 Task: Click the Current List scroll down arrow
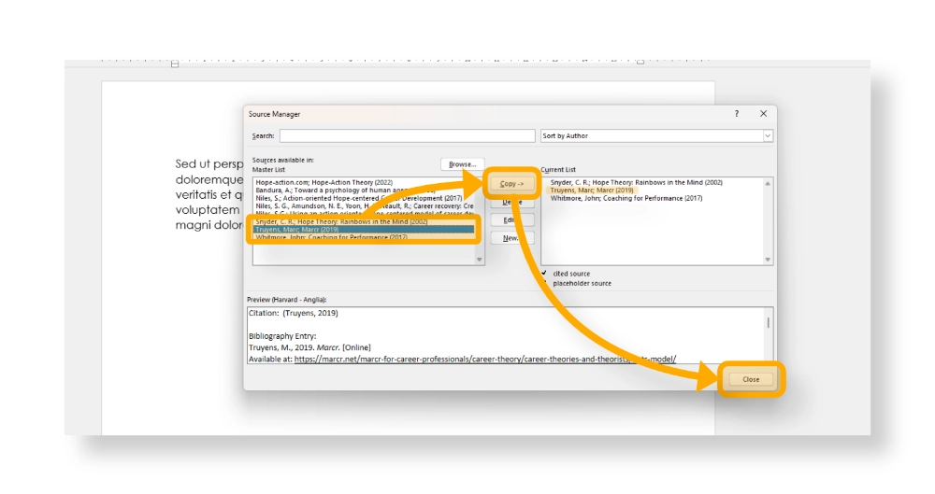pos(769,260)
